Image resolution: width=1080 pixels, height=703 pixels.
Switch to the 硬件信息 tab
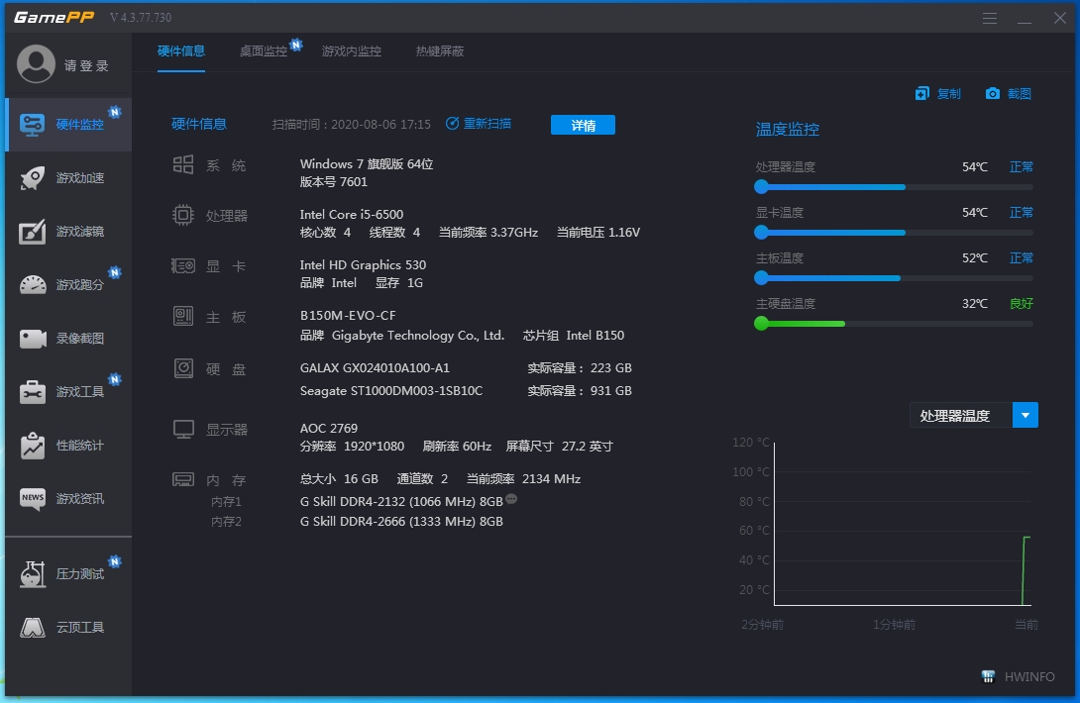[x=181, y=51]
